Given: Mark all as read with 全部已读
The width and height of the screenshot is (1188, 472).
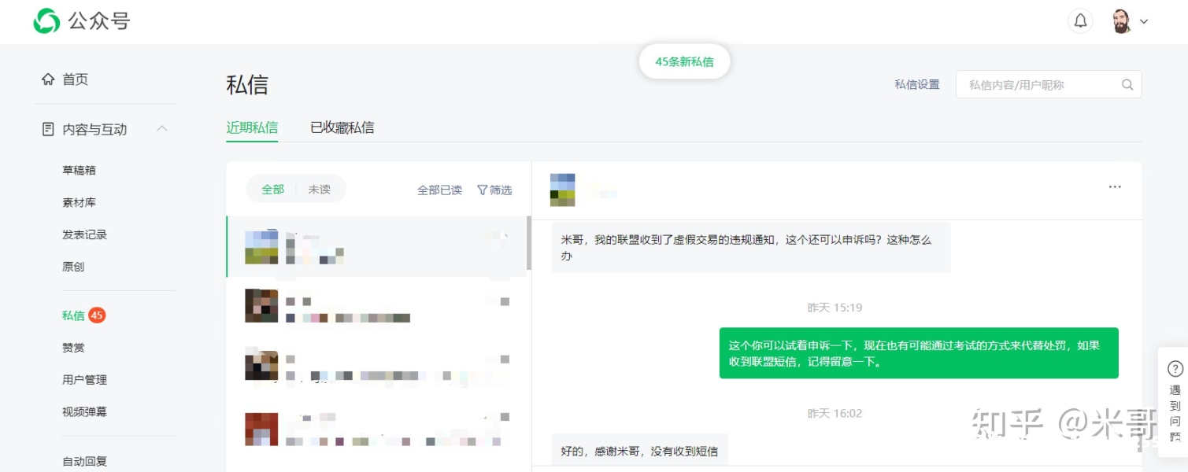Looking at the screenshot, I should pos(439,190).
